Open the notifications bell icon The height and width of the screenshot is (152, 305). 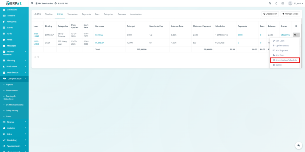coord(276,3)
